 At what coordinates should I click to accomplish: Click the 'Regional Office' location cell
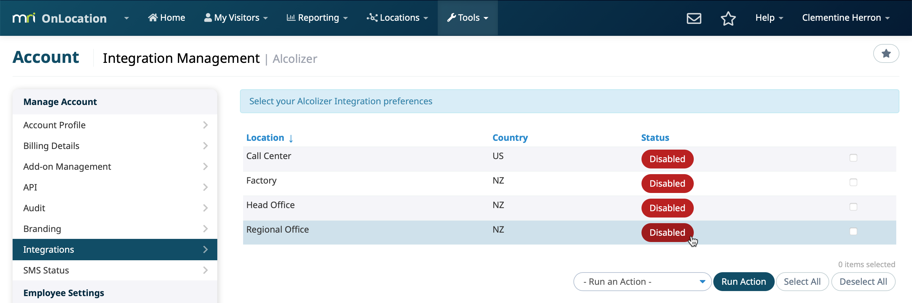[x=277, y=229]
